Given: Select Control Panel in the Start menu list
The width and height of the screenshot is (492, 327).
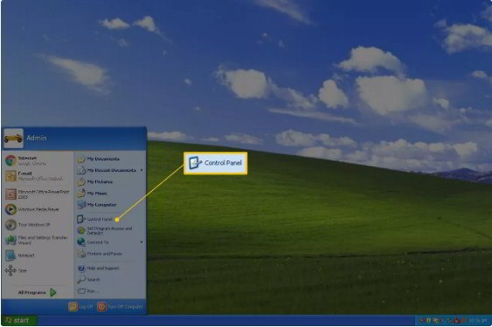Looking at the screenshot, I should 94,219.
